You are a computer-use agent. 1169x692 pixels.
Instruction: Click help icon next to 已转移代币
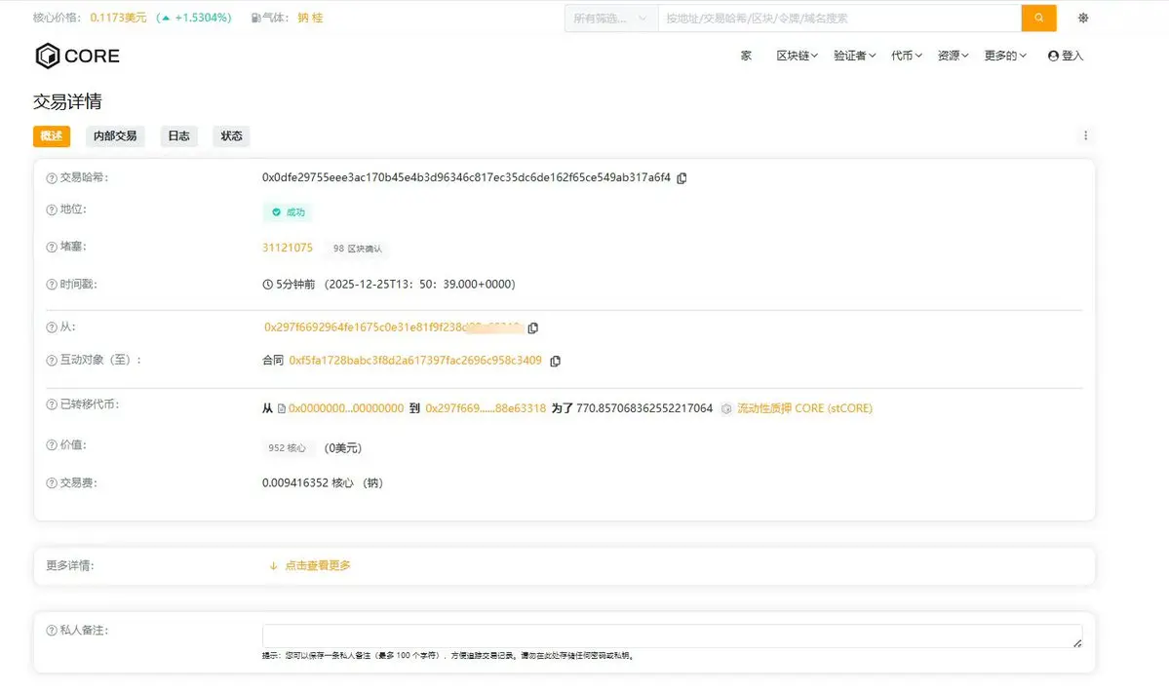(x=52, y=404)
